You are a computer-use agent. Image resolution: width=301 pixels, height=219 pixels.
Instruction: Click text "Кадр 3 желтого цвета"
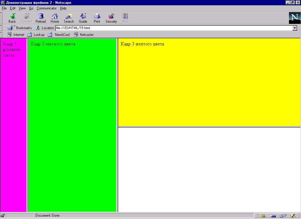[142, 44]
